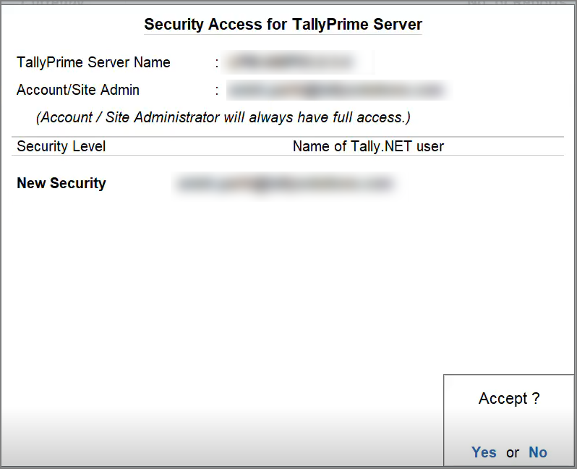Click the colon after Account/Site Admin
577x469 pixels.
pyautogui.click(x=217, y=90)
